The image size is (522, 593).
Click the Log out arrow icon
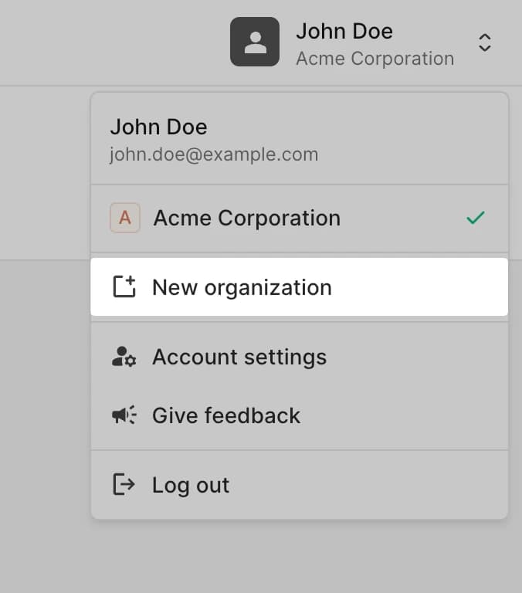click(124, 485)
